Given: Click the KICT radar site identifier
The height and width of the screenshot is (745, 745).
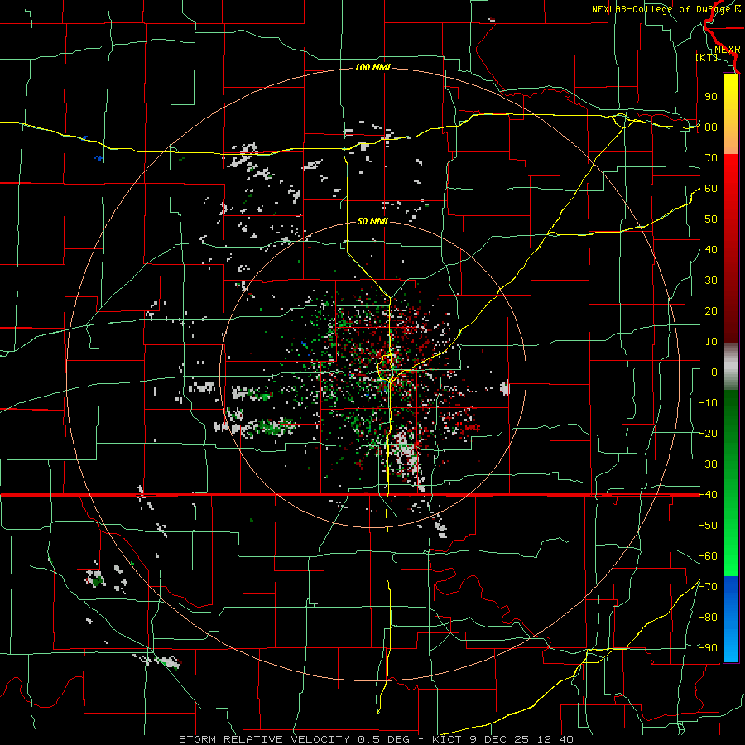Looking at the screenshot, I should click(x=447, y=739).
